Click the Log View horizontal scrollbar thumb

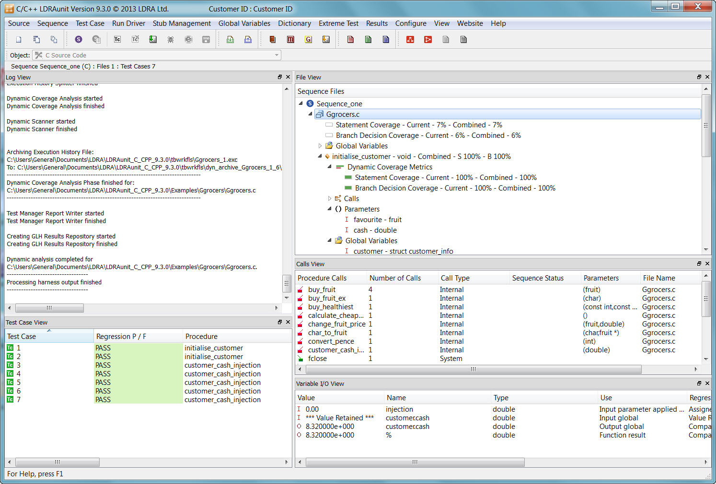pyautogui.click(x=49, y=308)
